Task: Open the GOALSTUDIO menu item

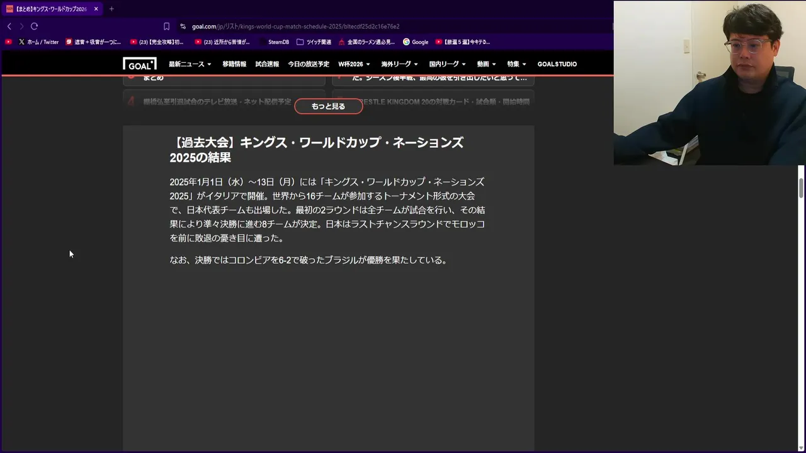Action: coord(557,64)
